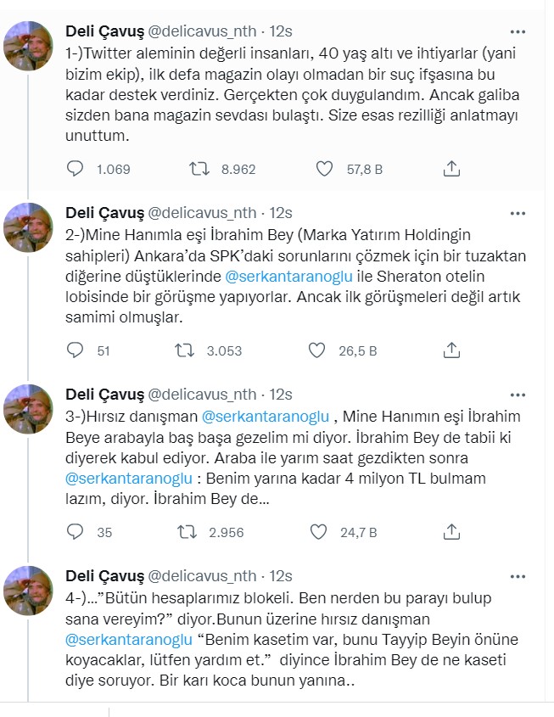Reply to the first tweet with 1.069 replies

pyautogui.click(x=76, y=169)
